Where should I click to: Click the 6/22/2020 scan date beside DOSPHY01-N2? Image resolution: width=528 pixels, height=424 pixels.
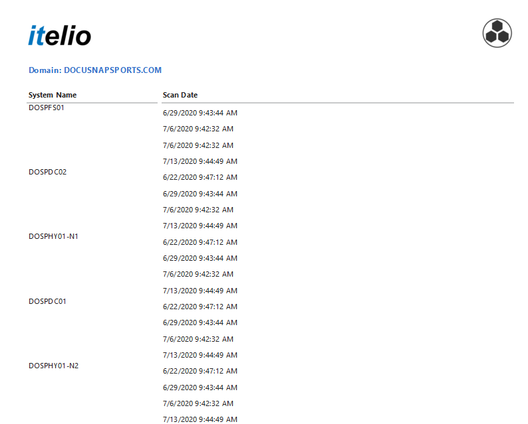coord(199,371)
